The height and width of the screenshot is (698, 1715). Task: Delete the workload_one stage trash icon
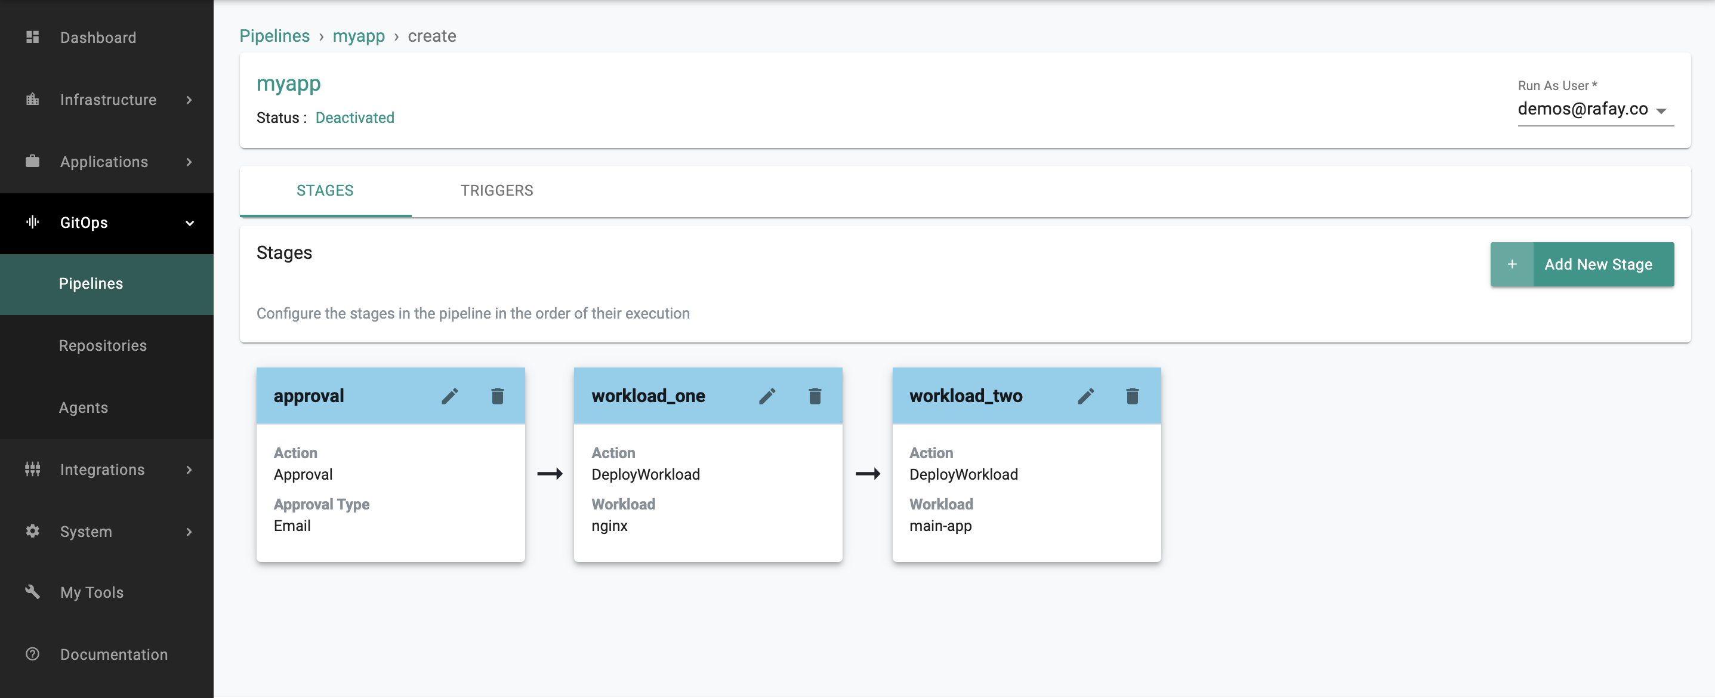point(815,396)
